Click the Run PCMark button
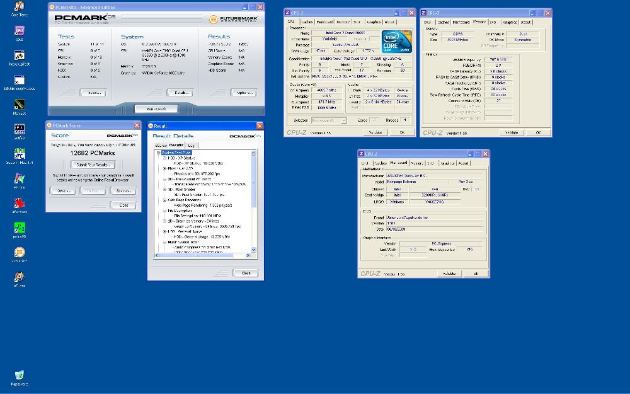This screenshot has height=394, width=630. (x=156, y=108)
